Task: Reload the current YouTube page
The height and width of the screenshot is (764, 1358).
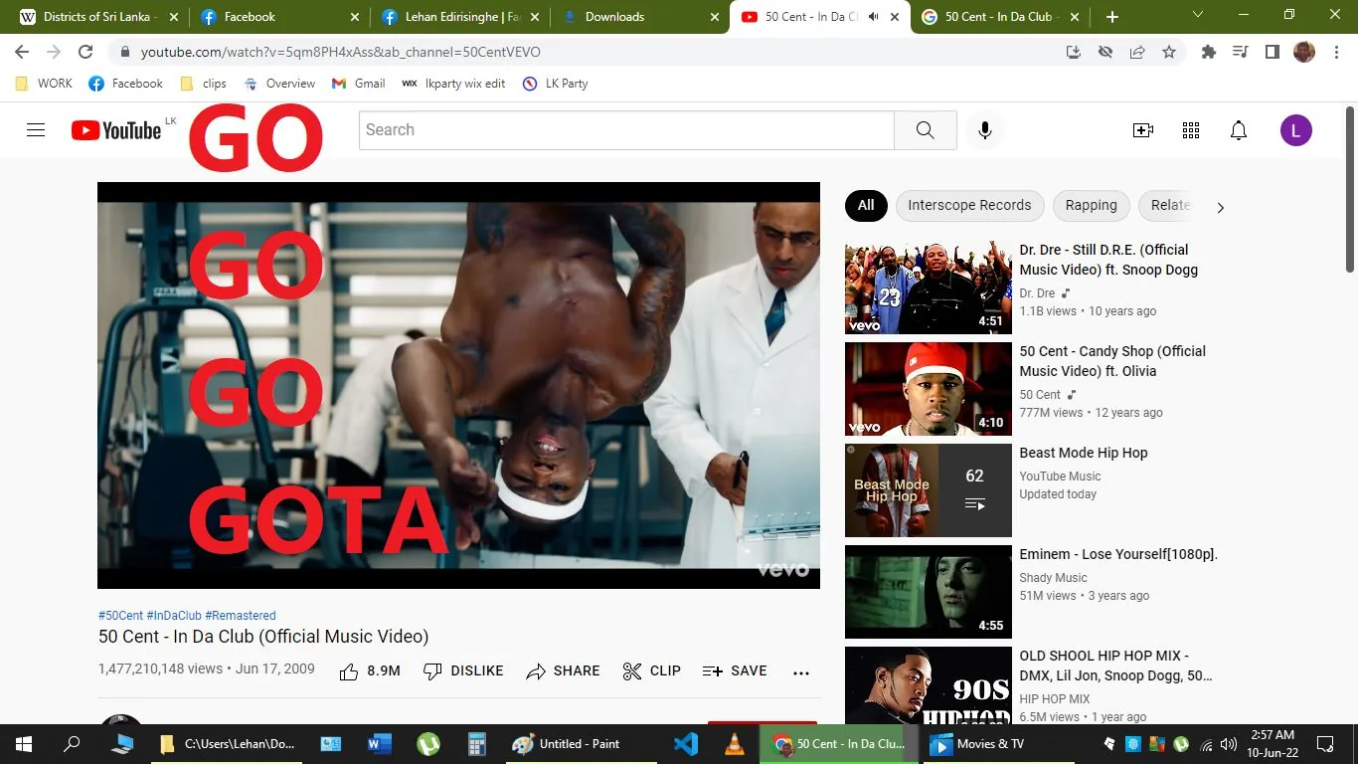Action: pyautogui.click(x=85, y=52)
